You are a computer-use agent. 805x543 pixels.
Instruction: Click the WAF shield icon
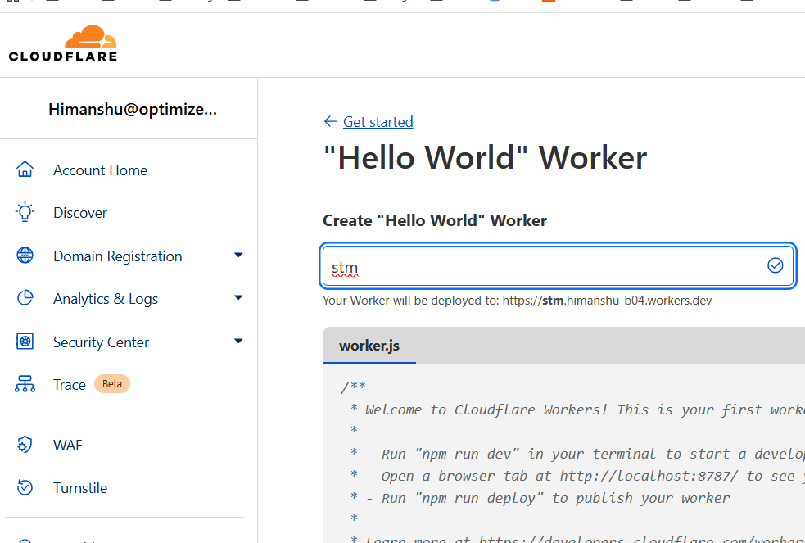click(x=25, y=445)
